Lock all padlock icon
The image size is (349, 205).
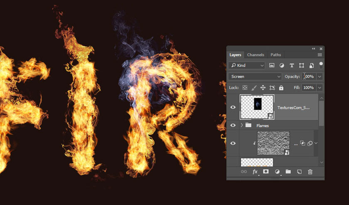coord(281,88)
